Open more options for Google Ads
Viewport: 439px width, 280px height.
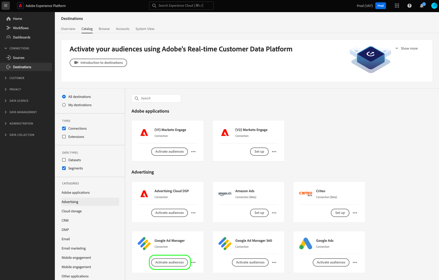[x=355, y=262]
